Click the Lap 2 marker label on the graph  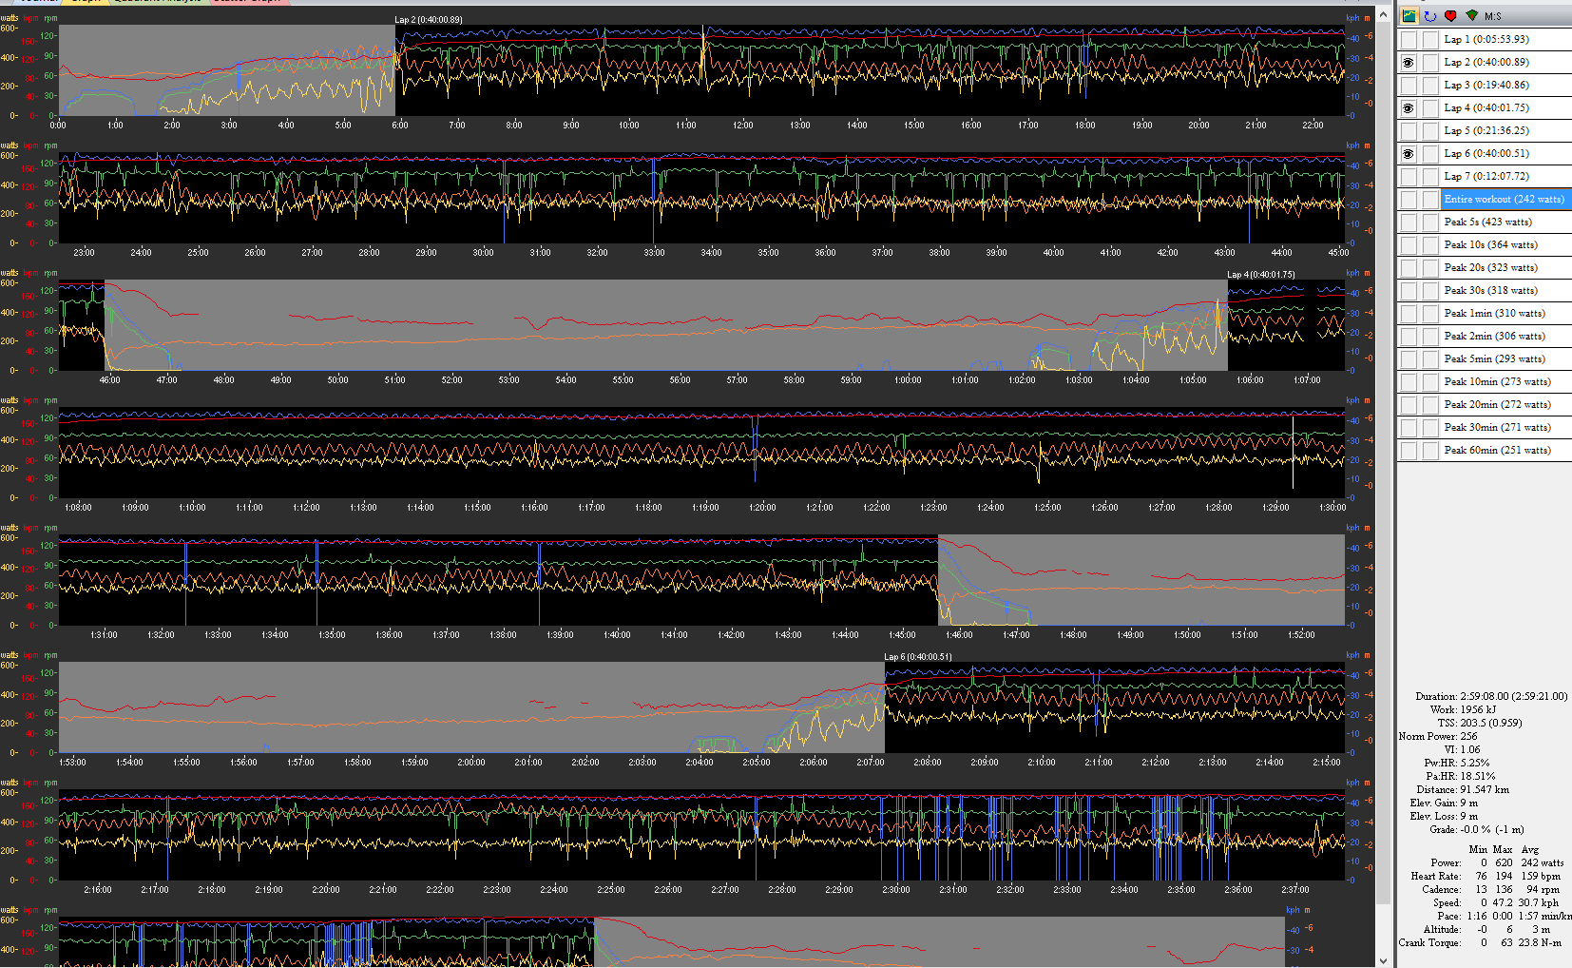click(x=429, y=20)
